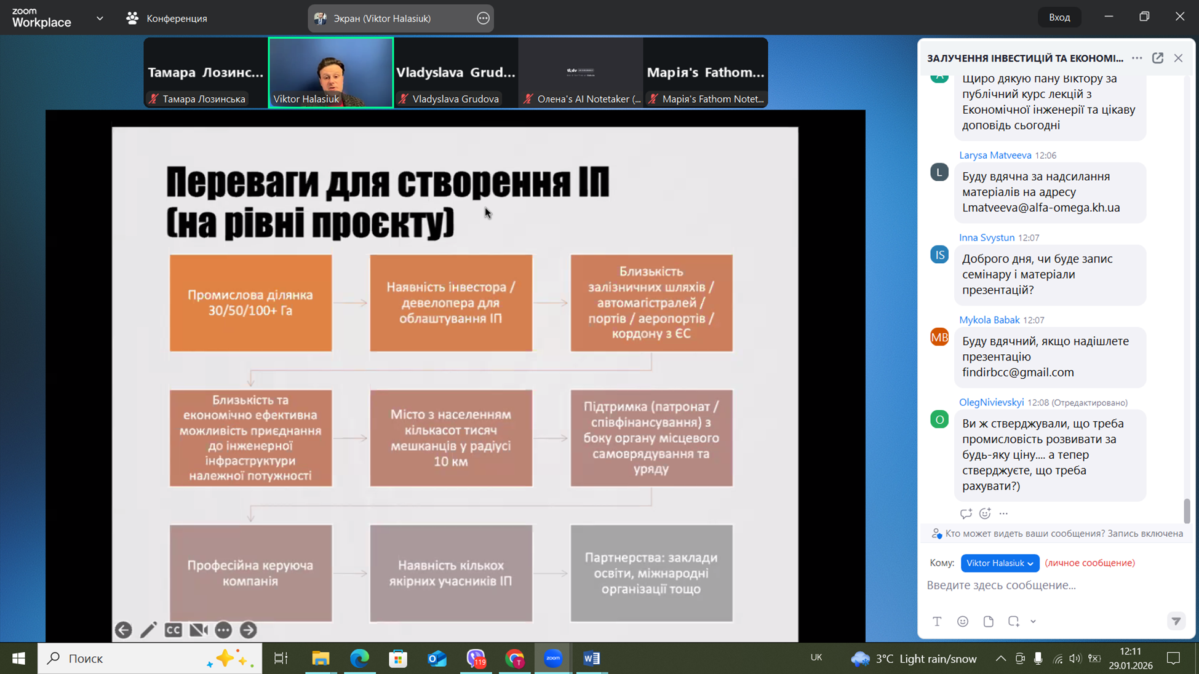1199x674 pixels.
Task: Toggle the pen annotation tool on slide
Action: (x=148, y=630)
